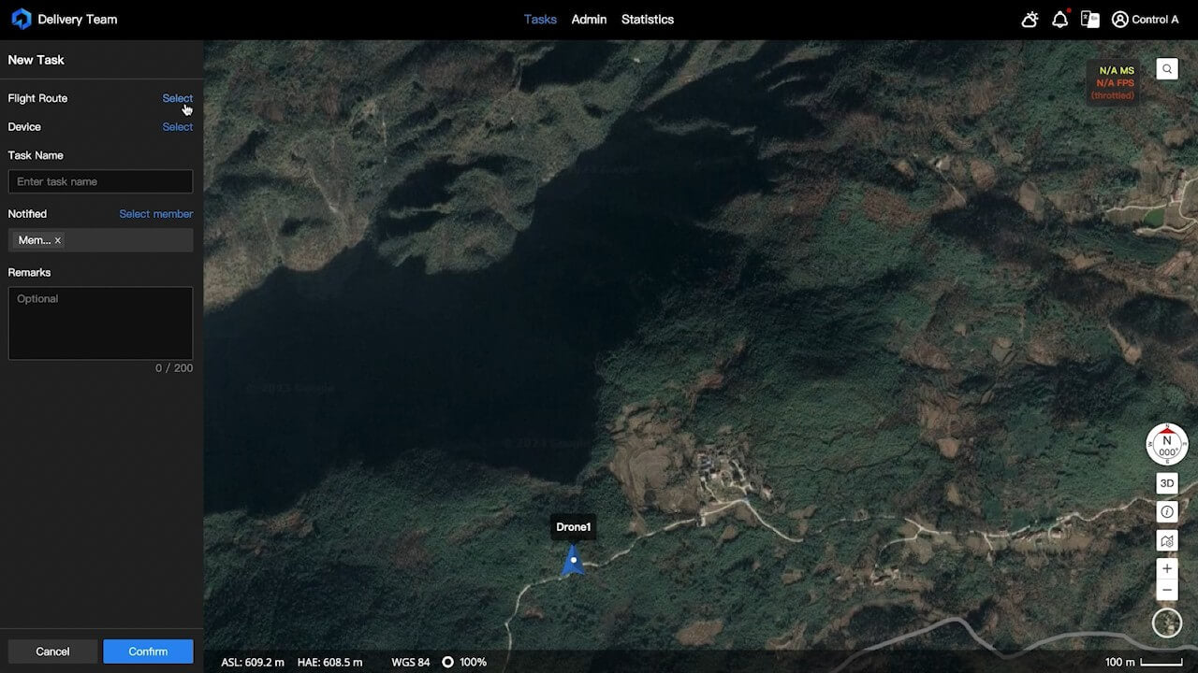Remove the Mem... notified tag

point(58,240)
